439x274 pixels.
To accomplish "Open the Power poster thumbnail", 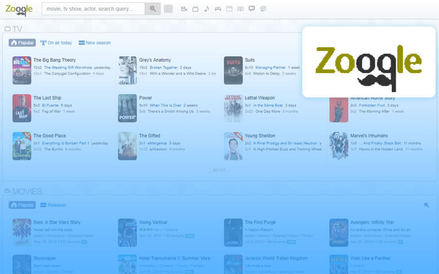I will pyautogui.click(x=127, y=108).
